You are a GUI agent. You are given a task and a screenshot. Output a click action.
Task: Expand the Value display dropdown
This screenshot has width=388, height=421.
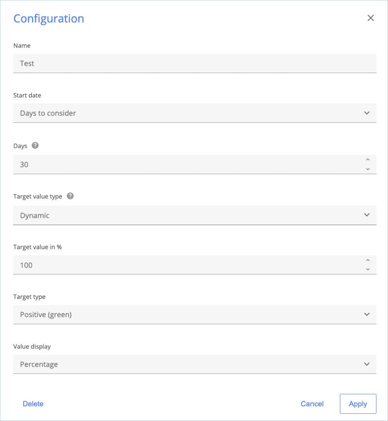(x=194, y=364)
